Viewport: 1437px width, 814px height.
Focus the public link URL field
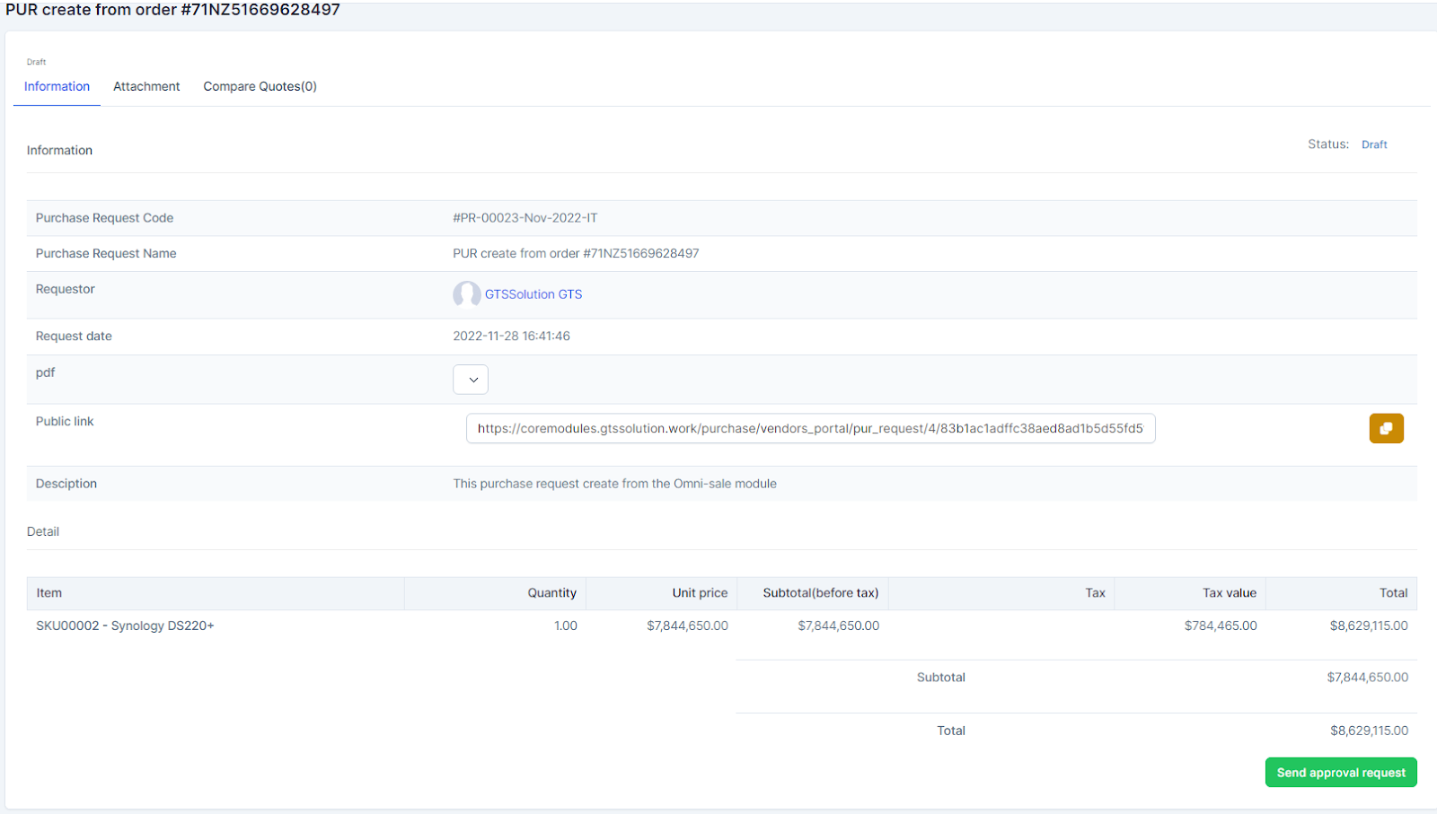coord(810,429)
